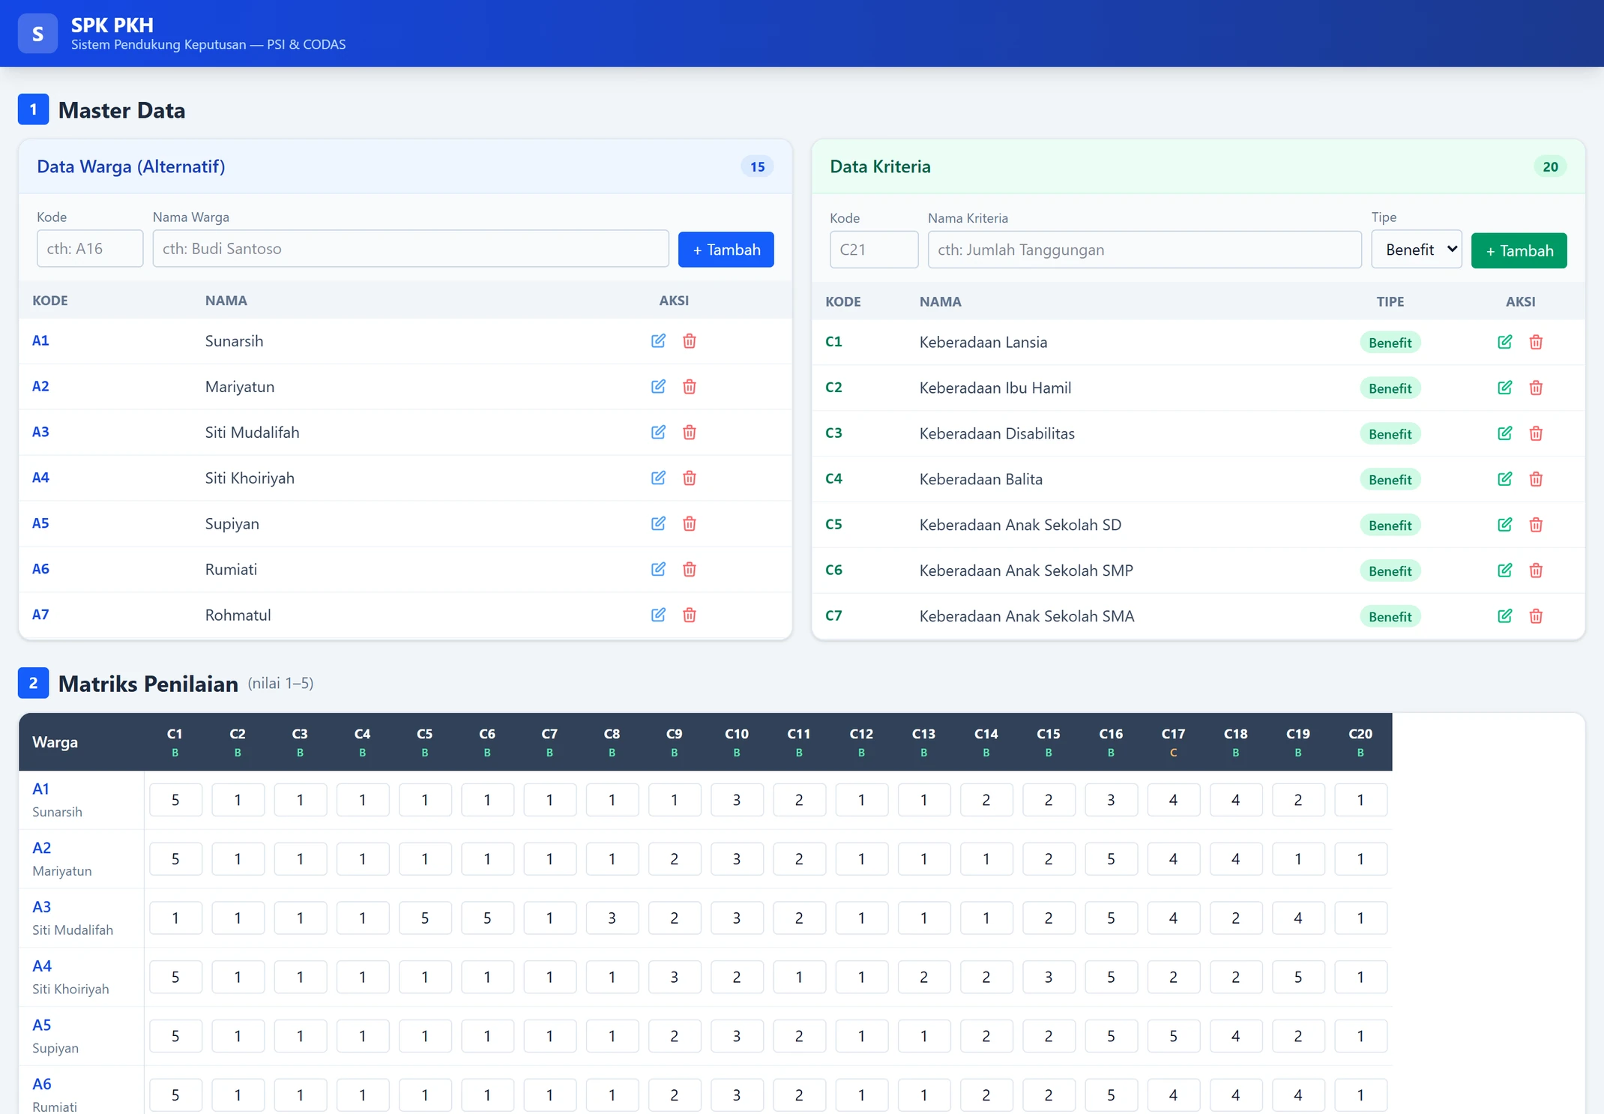Delete the Keberadaan Anak Sekolah SMP criterion
The height and width of the screenshot is (1114, 1604).
1536,571
